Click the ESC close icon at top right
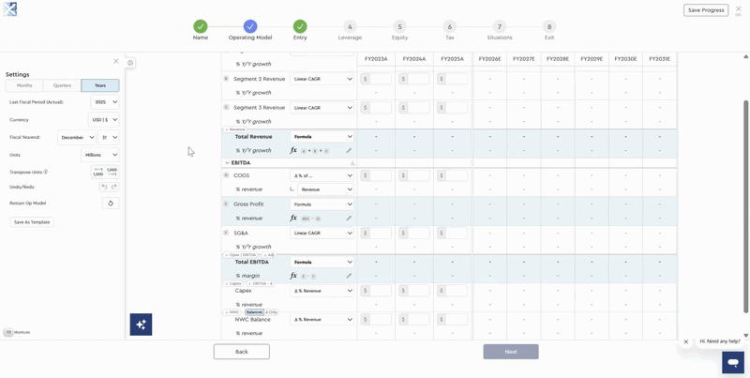 click(739, 10)
